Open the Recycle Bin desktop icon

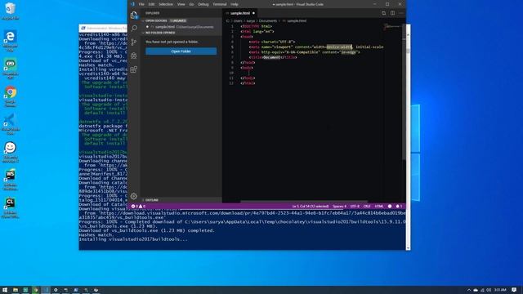pyautogui.click(x=11, y=11)
